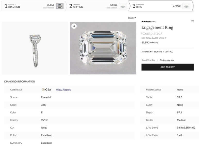Select step 3 Complete Ring
199x148 pixels.
point(141,6)
